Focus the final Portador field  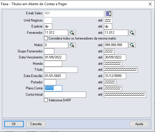110,82
